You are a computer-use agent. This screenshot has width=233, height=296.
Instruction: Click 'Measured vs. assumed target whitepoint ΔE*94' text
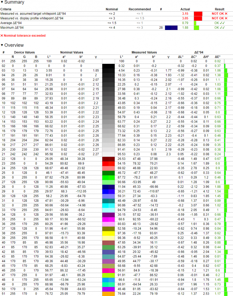pyautogui.click(x=33, y=14)
